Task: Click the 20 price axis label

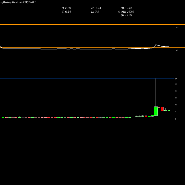Action: coord(176,91)
